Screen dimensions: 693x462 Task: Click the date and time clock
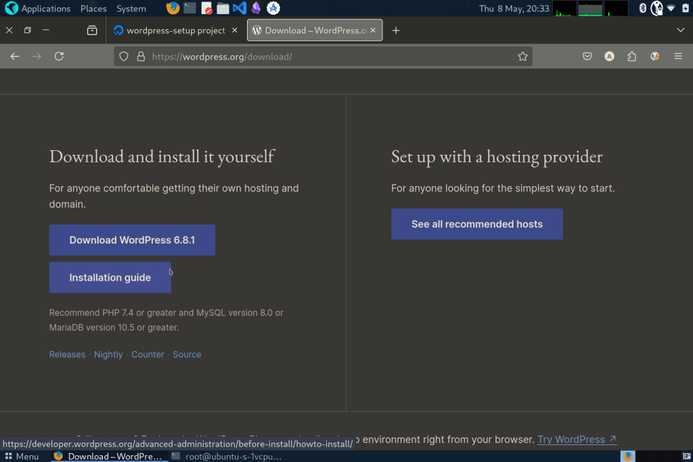(514, 8)
